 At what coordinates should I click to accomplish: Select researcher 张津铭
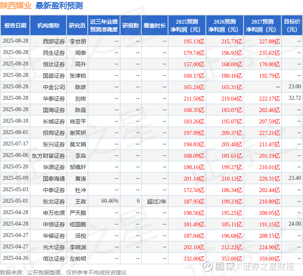click(78, 76)
